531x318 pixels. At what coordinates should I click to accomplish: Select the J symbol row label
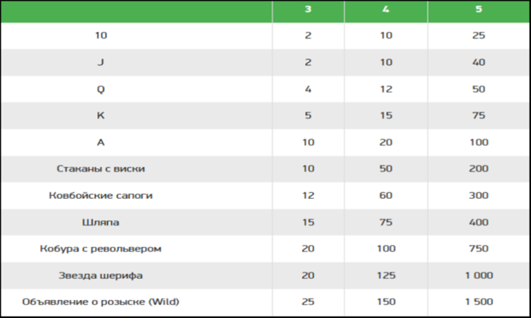(101, 62)
